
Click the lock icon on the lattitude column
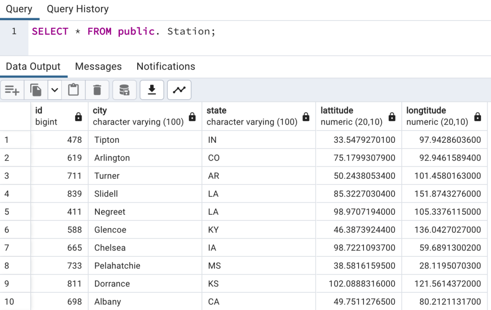coord(392,116)
